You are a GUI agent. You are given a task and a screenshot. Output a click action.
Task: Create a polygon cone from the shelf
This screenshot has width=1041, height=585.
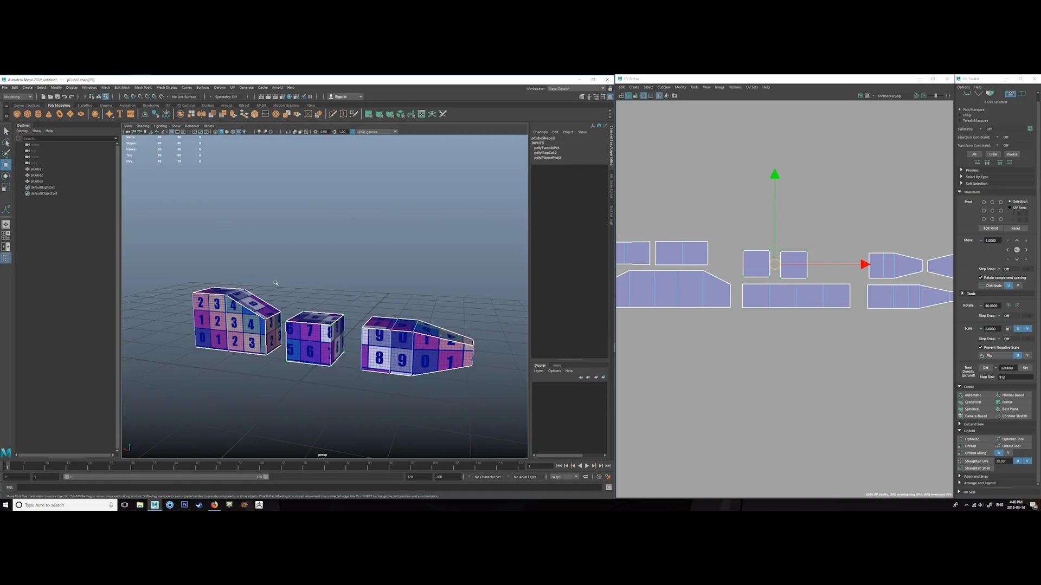tap(49, 114)
